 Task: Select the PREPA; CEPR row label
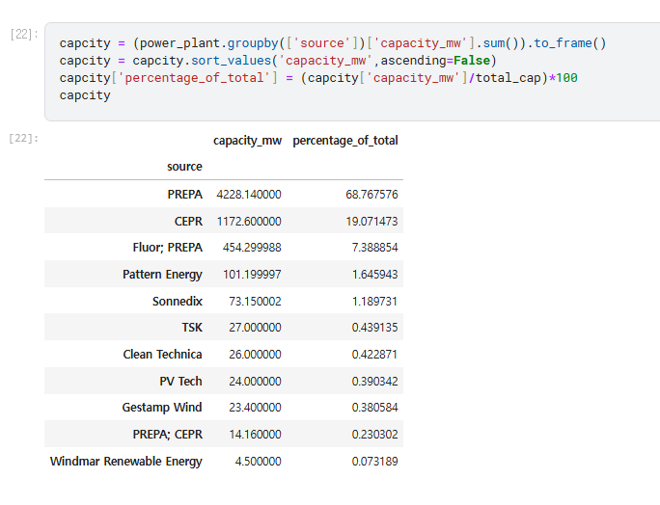(x=168, y=434)
